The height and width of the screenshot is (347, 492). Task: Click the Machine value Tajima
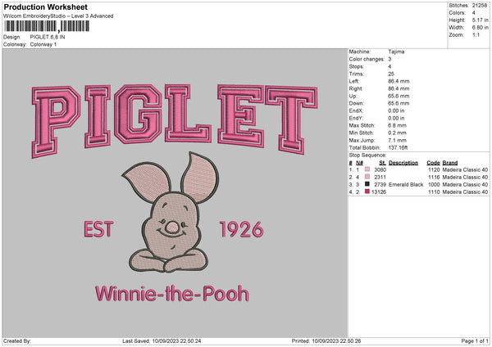point(396,52)
